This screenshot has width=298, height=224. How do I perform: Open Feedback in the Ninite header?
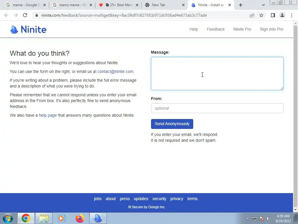point(216,29)
